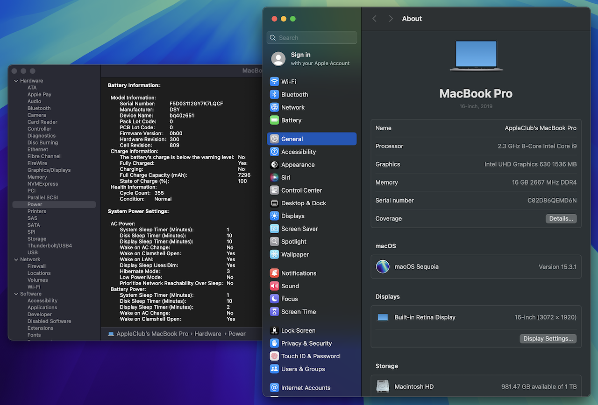Select Disabled Software in Software tree
The image size is (598, 405).
(50, 321)
